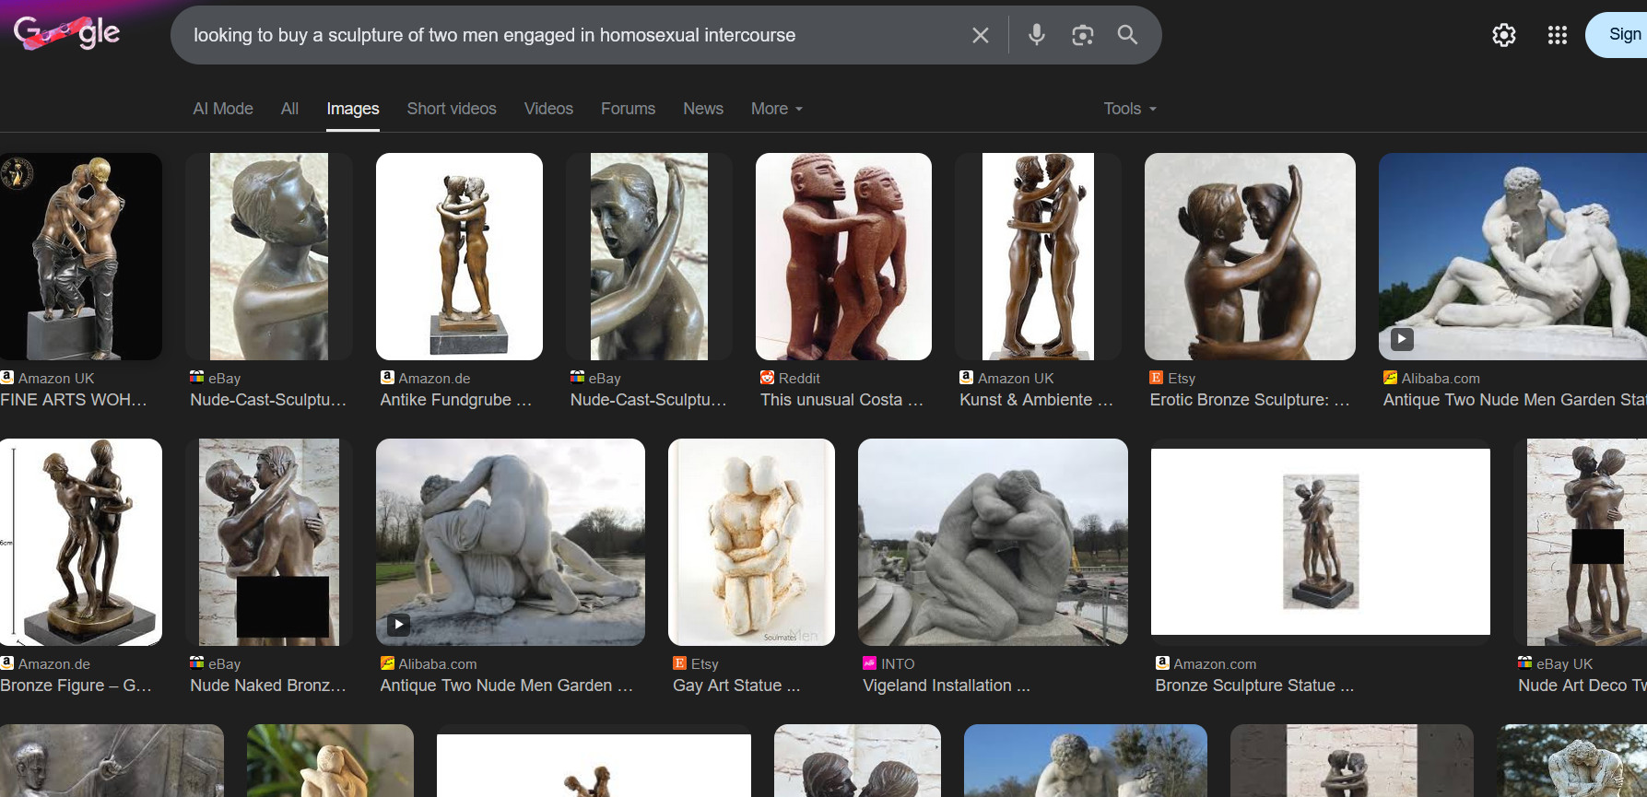The height and width of the screenshot is (797, 1647).
Task: Click the INTO source favicon
Action: tap(869, 662)
